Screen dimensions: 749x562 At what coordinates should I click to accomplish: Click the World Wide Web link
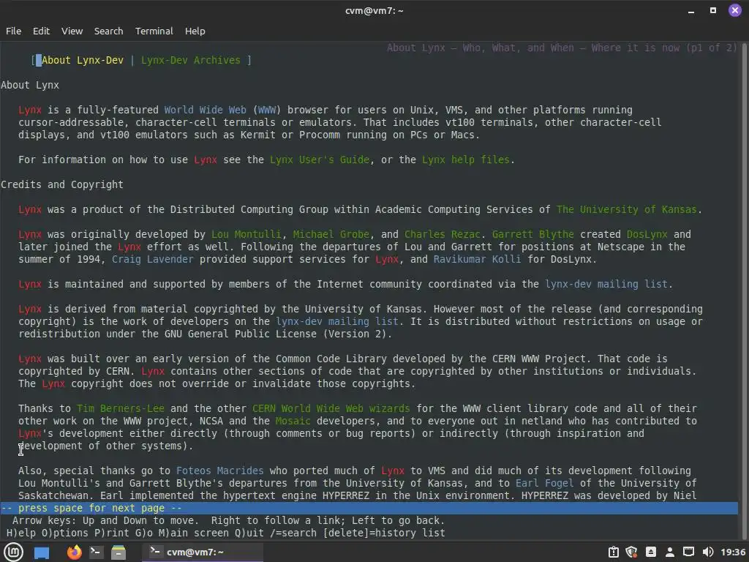(x=206, y=110)
